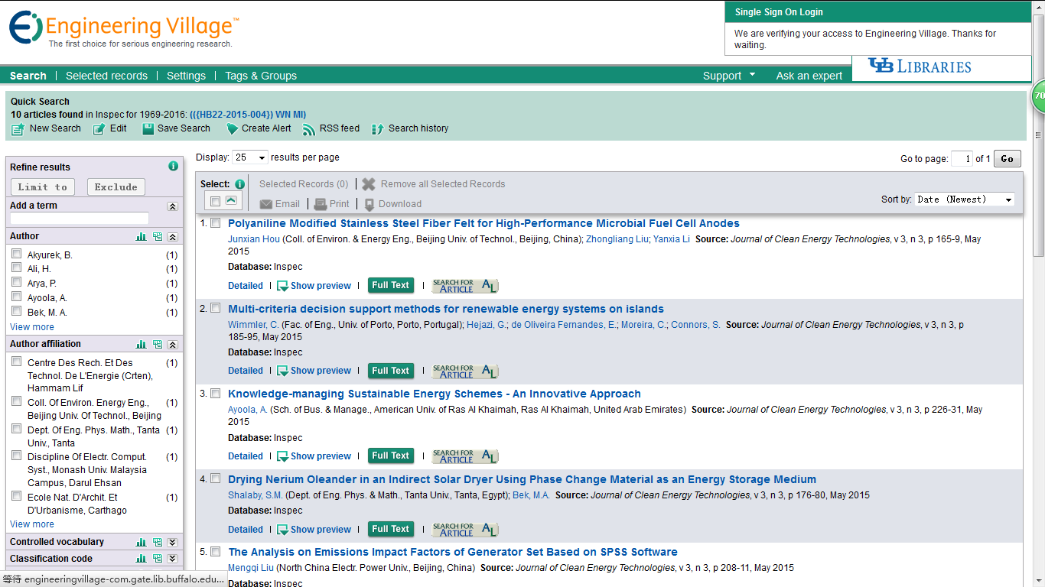Viewport: 1045px width, 587px height.
Task: Click the Engineering Village logo
Action: (x=122, y=29)
